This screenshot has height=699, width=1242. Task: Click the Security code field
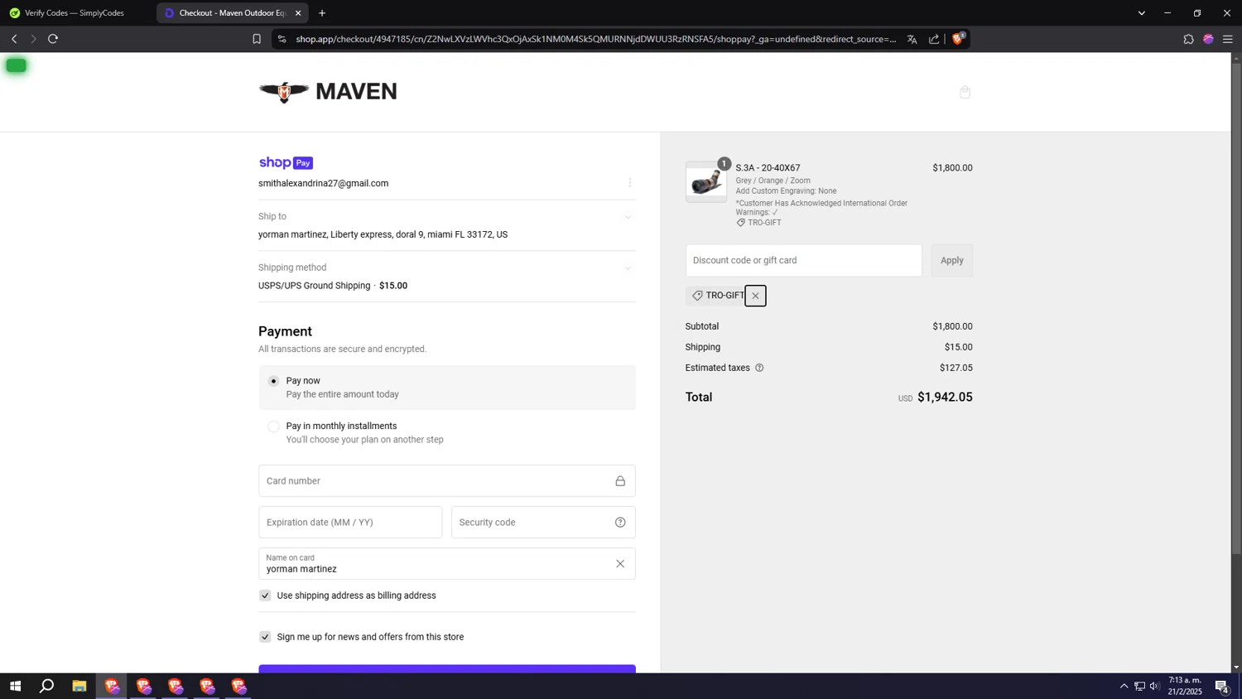543,523
